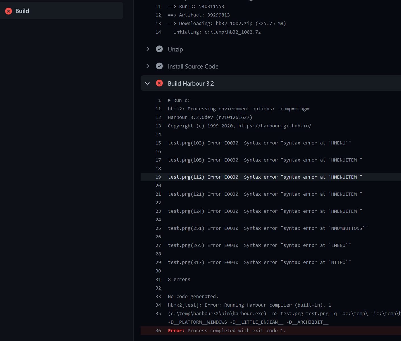
Task: Click the '-D__PLATFORM__WINDOWS' continuation line
Action: [248, 322]
